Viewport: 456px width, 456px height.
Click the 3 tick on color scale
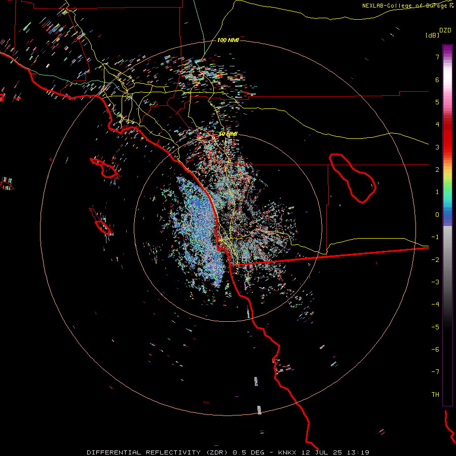pos(437,147)
